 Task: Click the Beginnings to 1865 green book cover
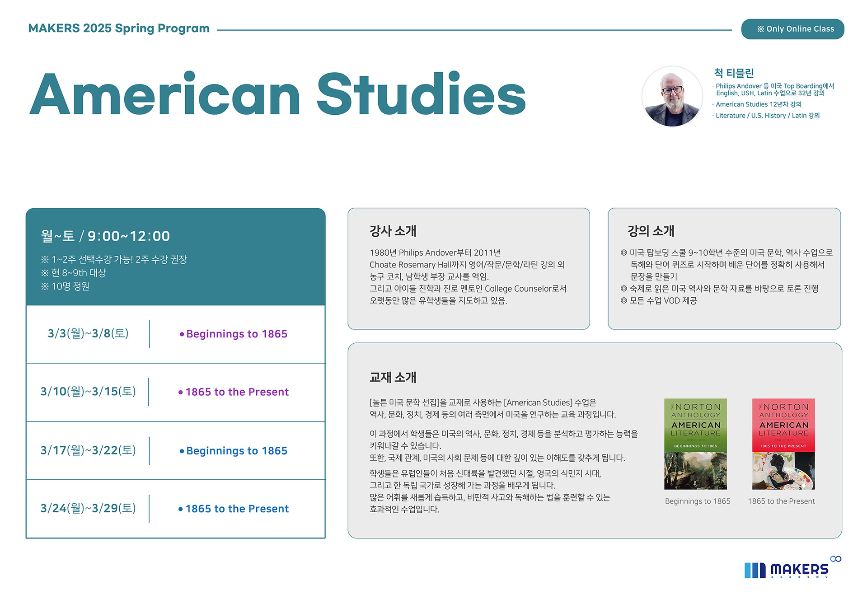pyautogui.click(x=695, y=444)
